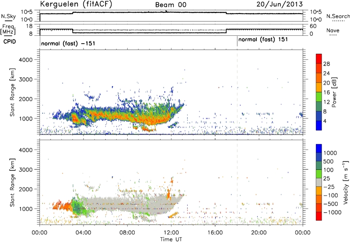
Task: Click the "24" label on power color bar
Action: 326,73
